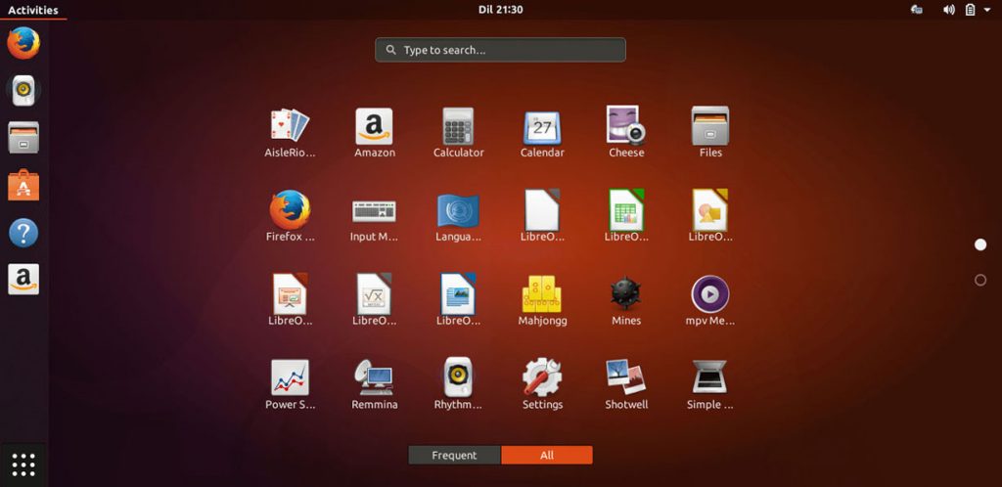Switch to the Frequent tab

(x=454, y=455)
